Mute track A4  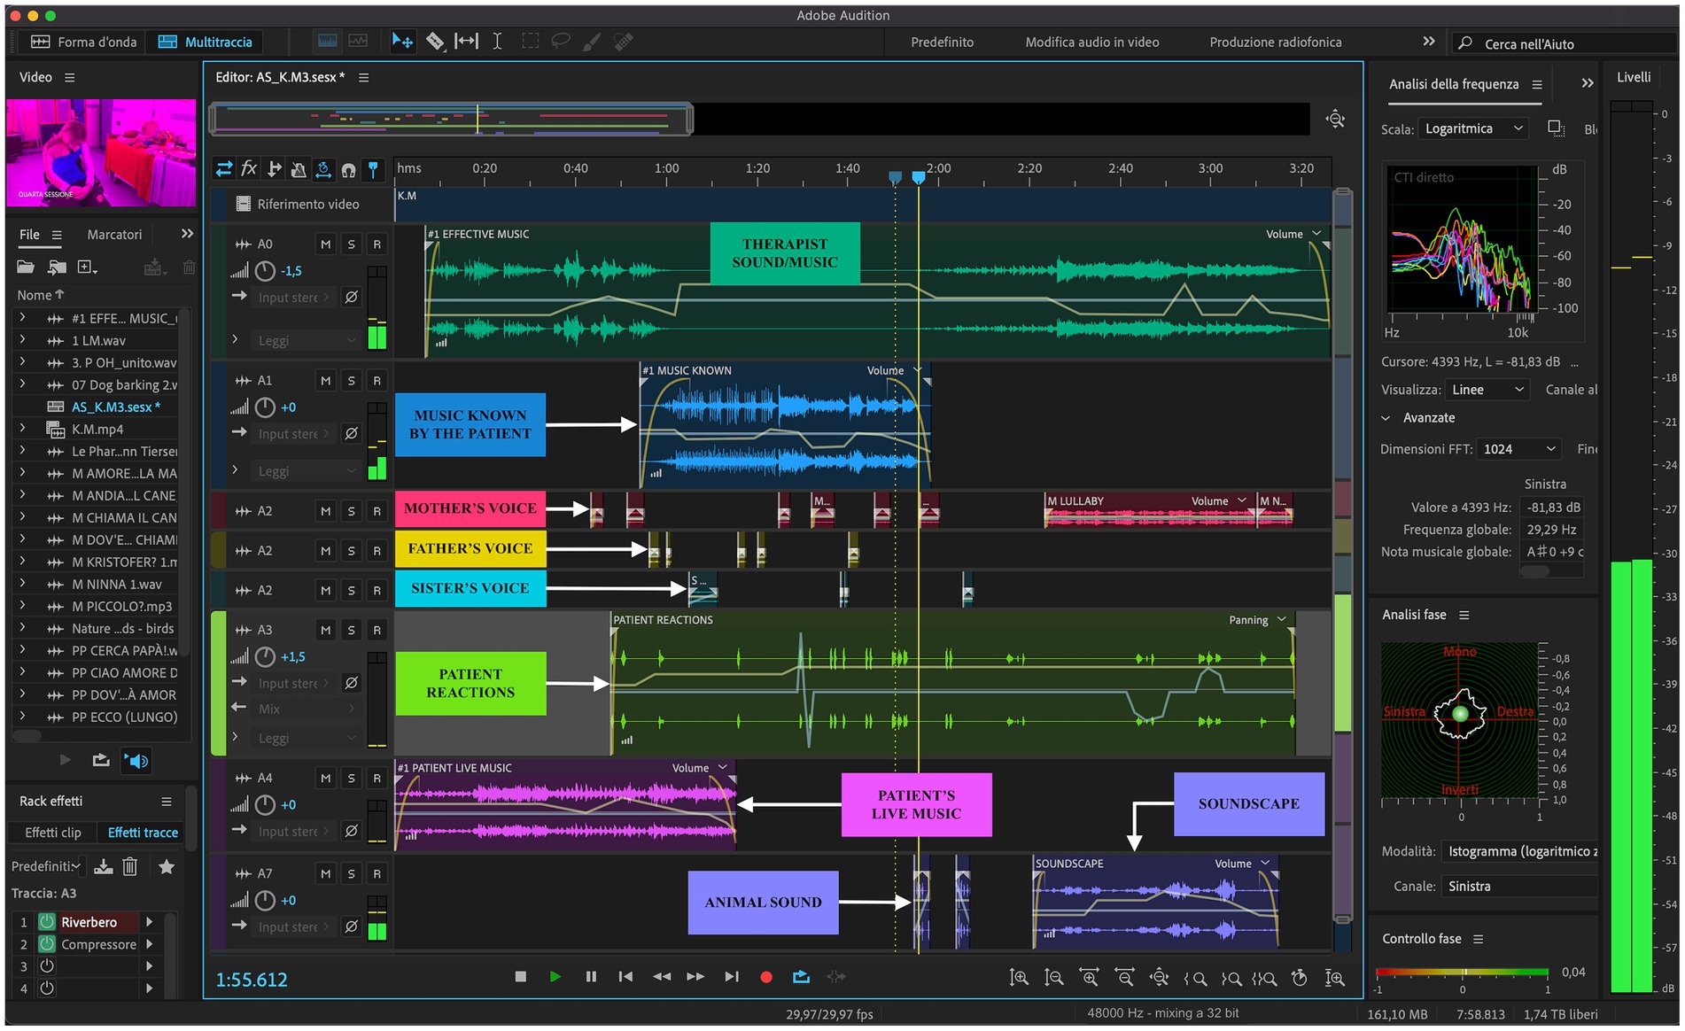[x=325, y=778]
